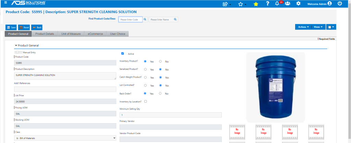
Task: Click the Stocking UOM field
Action: [65, 126]
